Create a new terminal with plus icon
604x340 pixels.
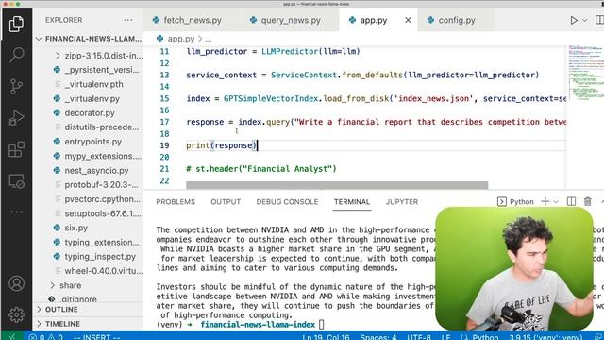pyautogui.click(x=545, y=201)
